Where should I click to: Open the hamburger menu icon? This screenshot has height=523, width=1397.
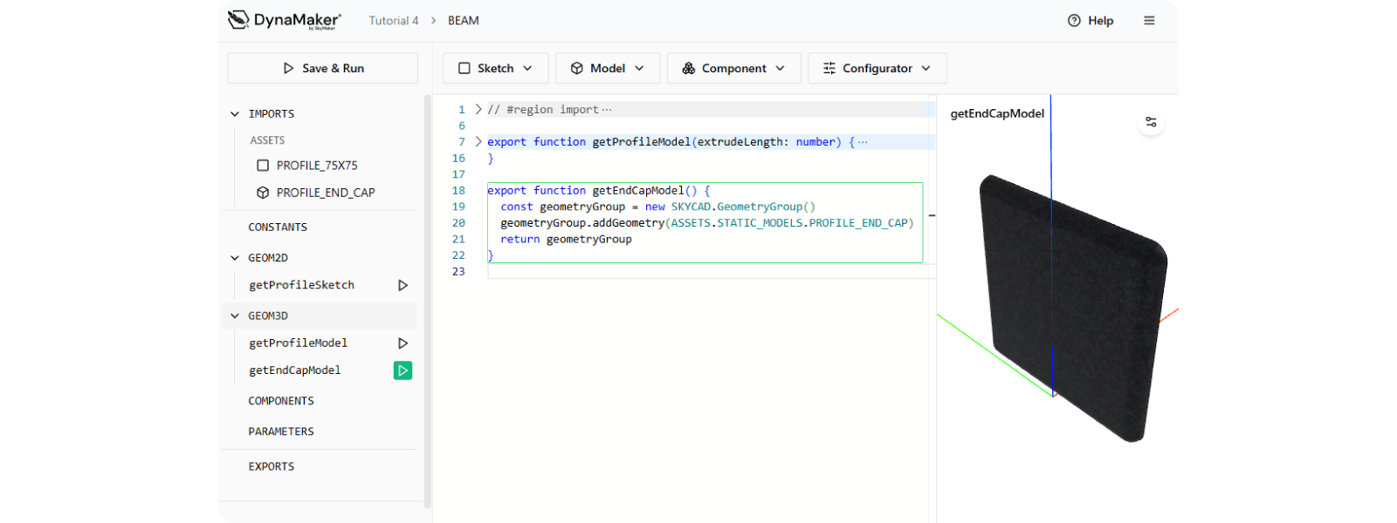click(x=1149, y=20)
